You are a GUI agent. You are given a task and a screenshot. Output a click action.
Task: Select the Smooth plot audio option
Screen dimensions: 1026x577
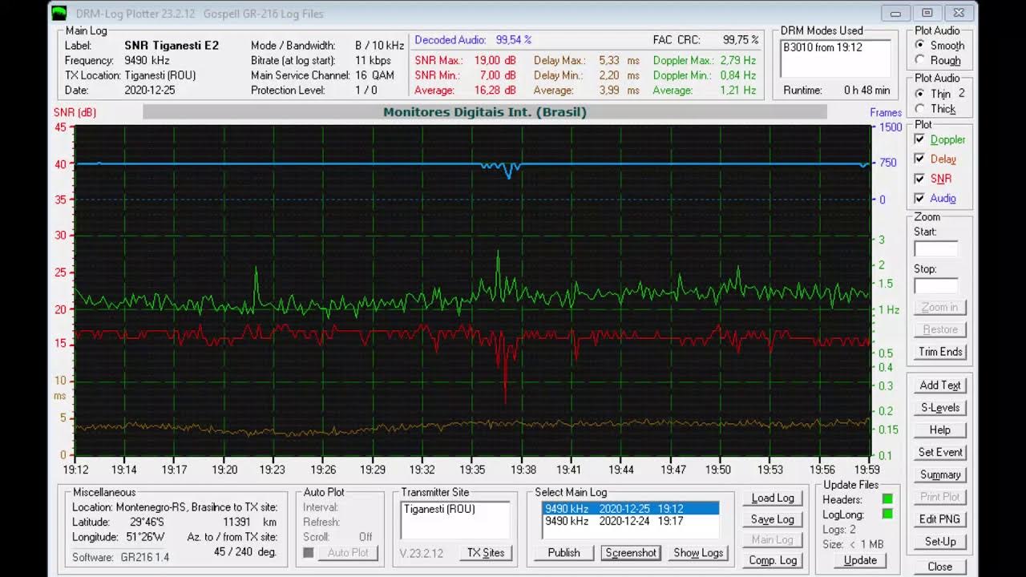(x=919, y=46)
